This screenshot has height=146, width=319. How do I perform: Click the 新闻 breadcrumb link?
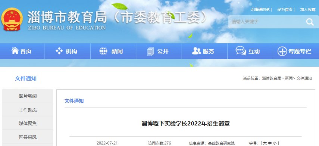coord(288,78)
